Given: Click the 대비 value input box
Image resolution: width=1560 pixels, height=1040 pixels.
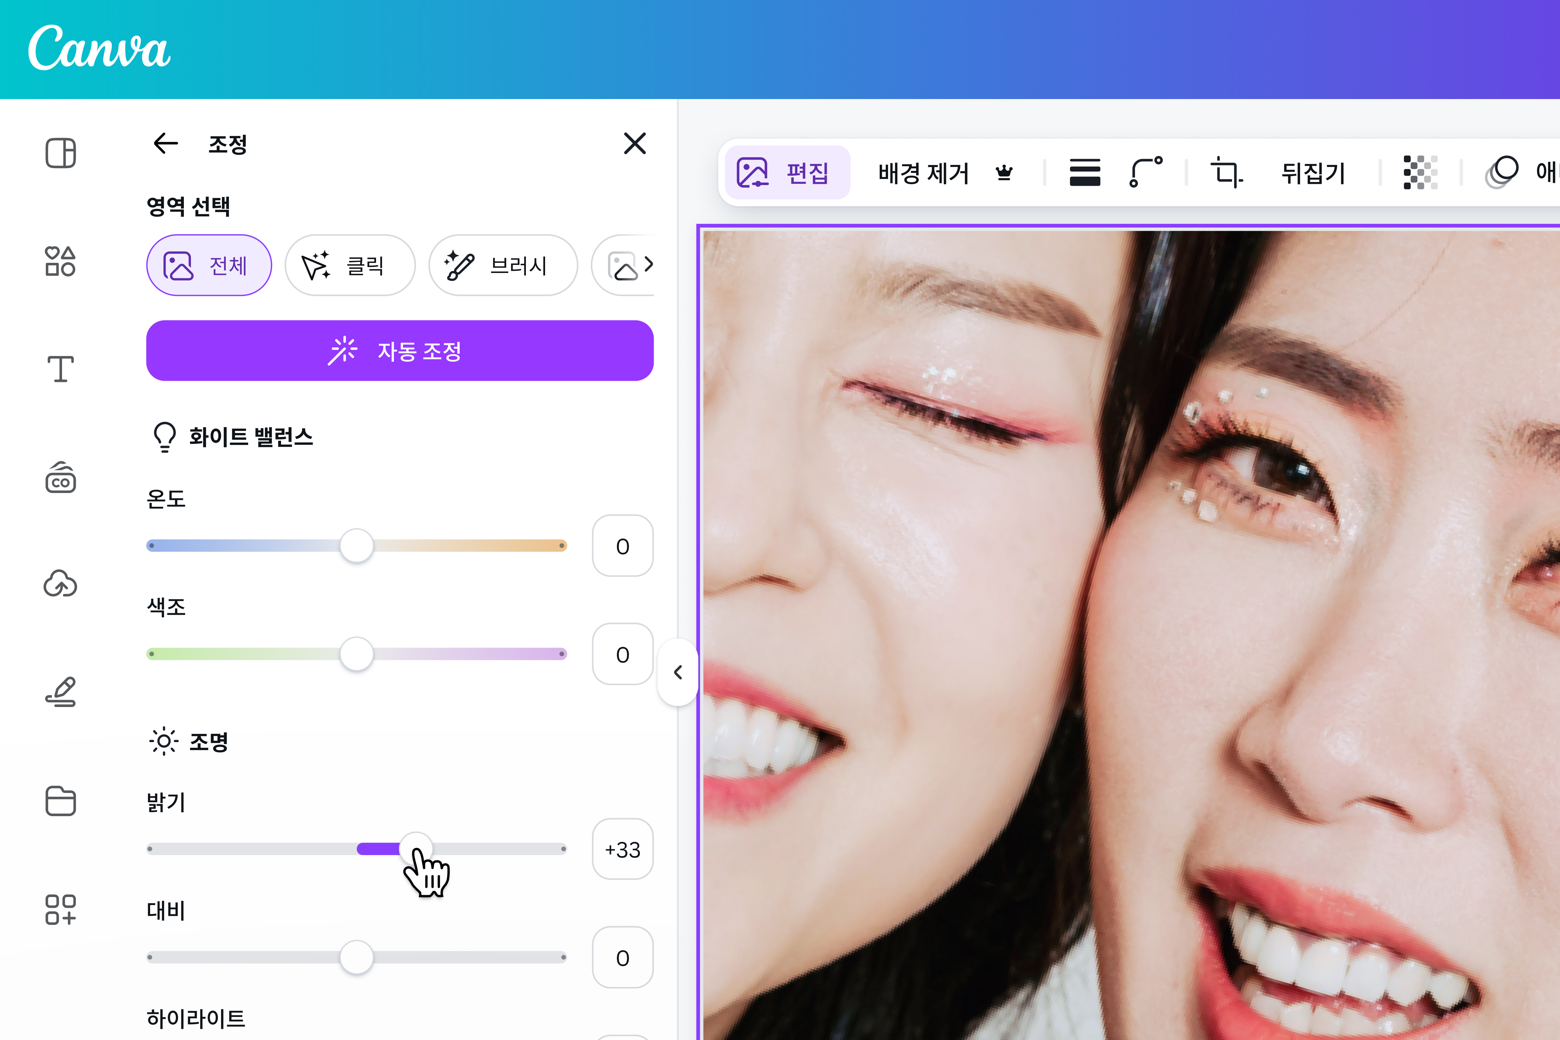Looking at the screenshot, I should tap(623, 957).
